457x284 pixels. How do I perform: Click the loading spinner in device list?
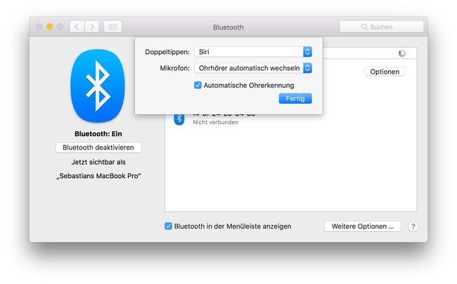click(x=402, y=53)
